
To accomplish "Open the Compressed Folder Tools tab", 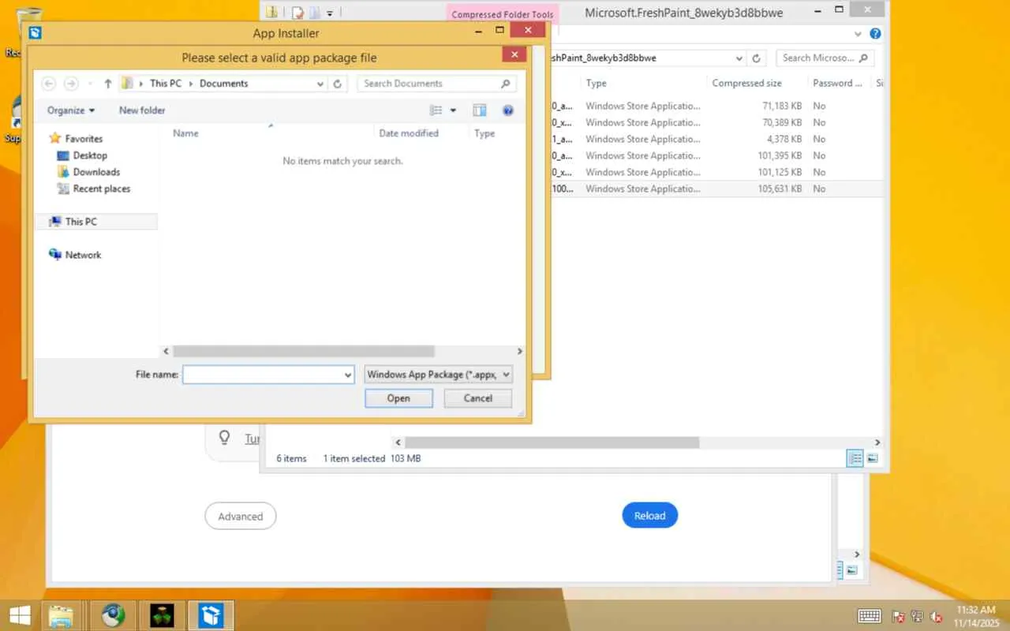I will (x=503, y=14).
